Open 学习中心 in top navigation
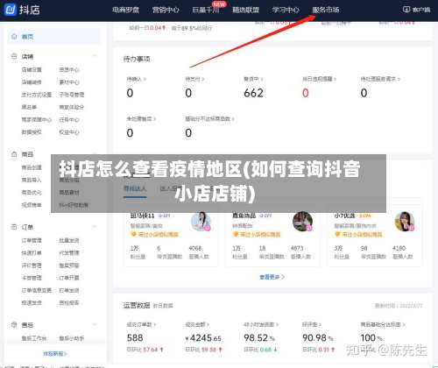 [x=286, y=10]
